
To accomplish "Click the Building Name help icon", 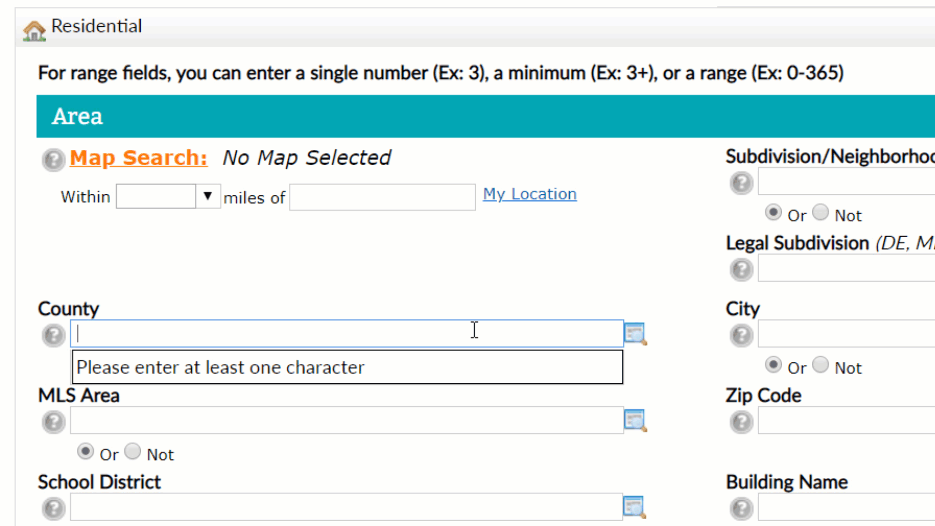I will pos(741,508).
